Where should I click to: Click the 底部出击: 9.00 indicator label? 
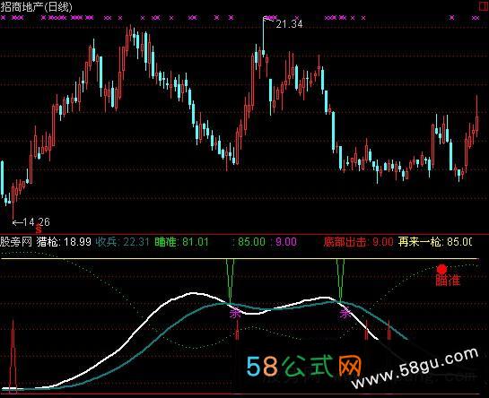(x=358, y=241)
